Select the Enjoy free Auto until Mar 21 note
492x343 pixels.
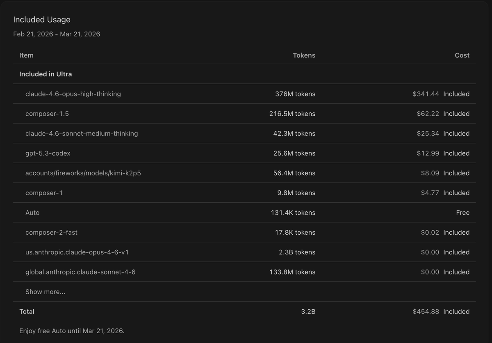(72, 331)
